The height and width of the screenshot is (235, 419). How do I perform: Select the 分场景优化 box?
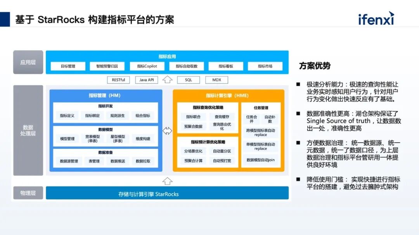(x=193, y=151)
